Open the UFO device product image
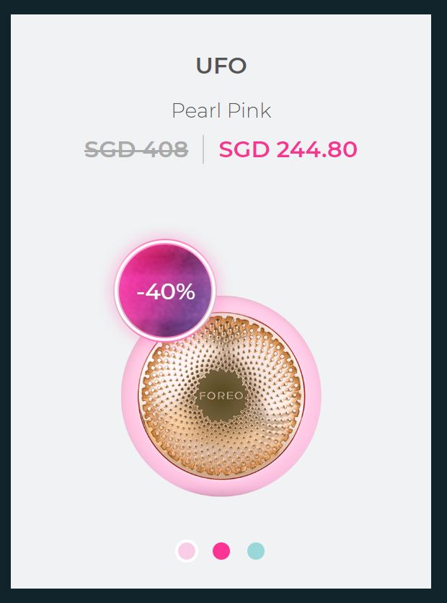The height and width of the screenshot is (603, 447). [221, 396]
